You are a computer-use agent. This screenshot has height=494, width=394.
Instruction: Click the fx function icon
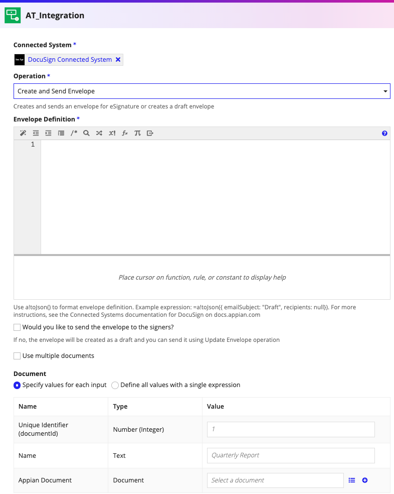[125, 133]
